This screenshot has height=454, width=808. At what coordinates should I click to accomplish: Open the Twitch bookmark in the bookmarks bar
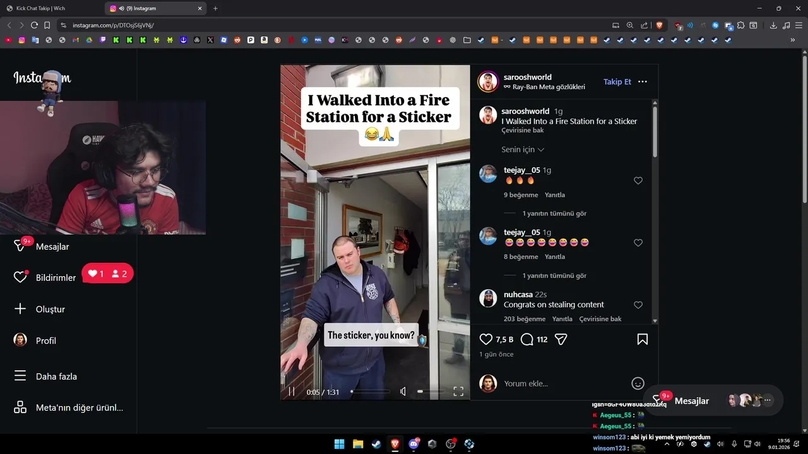[x=103, y=40]
